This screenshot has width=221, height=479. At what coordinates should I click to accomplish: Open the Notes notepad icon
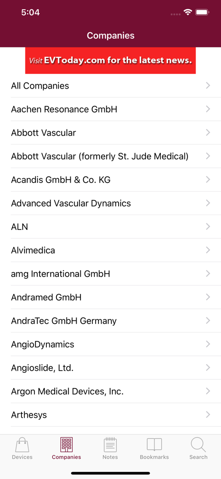[x=110, y=445]
